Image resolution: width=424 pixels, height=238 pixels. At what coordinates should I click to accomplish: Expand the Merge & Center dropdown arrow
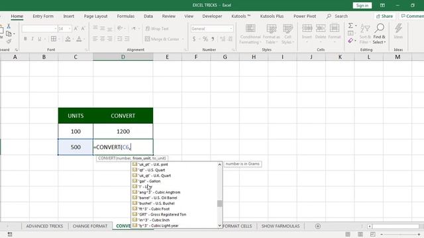pyautogui.click(x=183, y=39)
